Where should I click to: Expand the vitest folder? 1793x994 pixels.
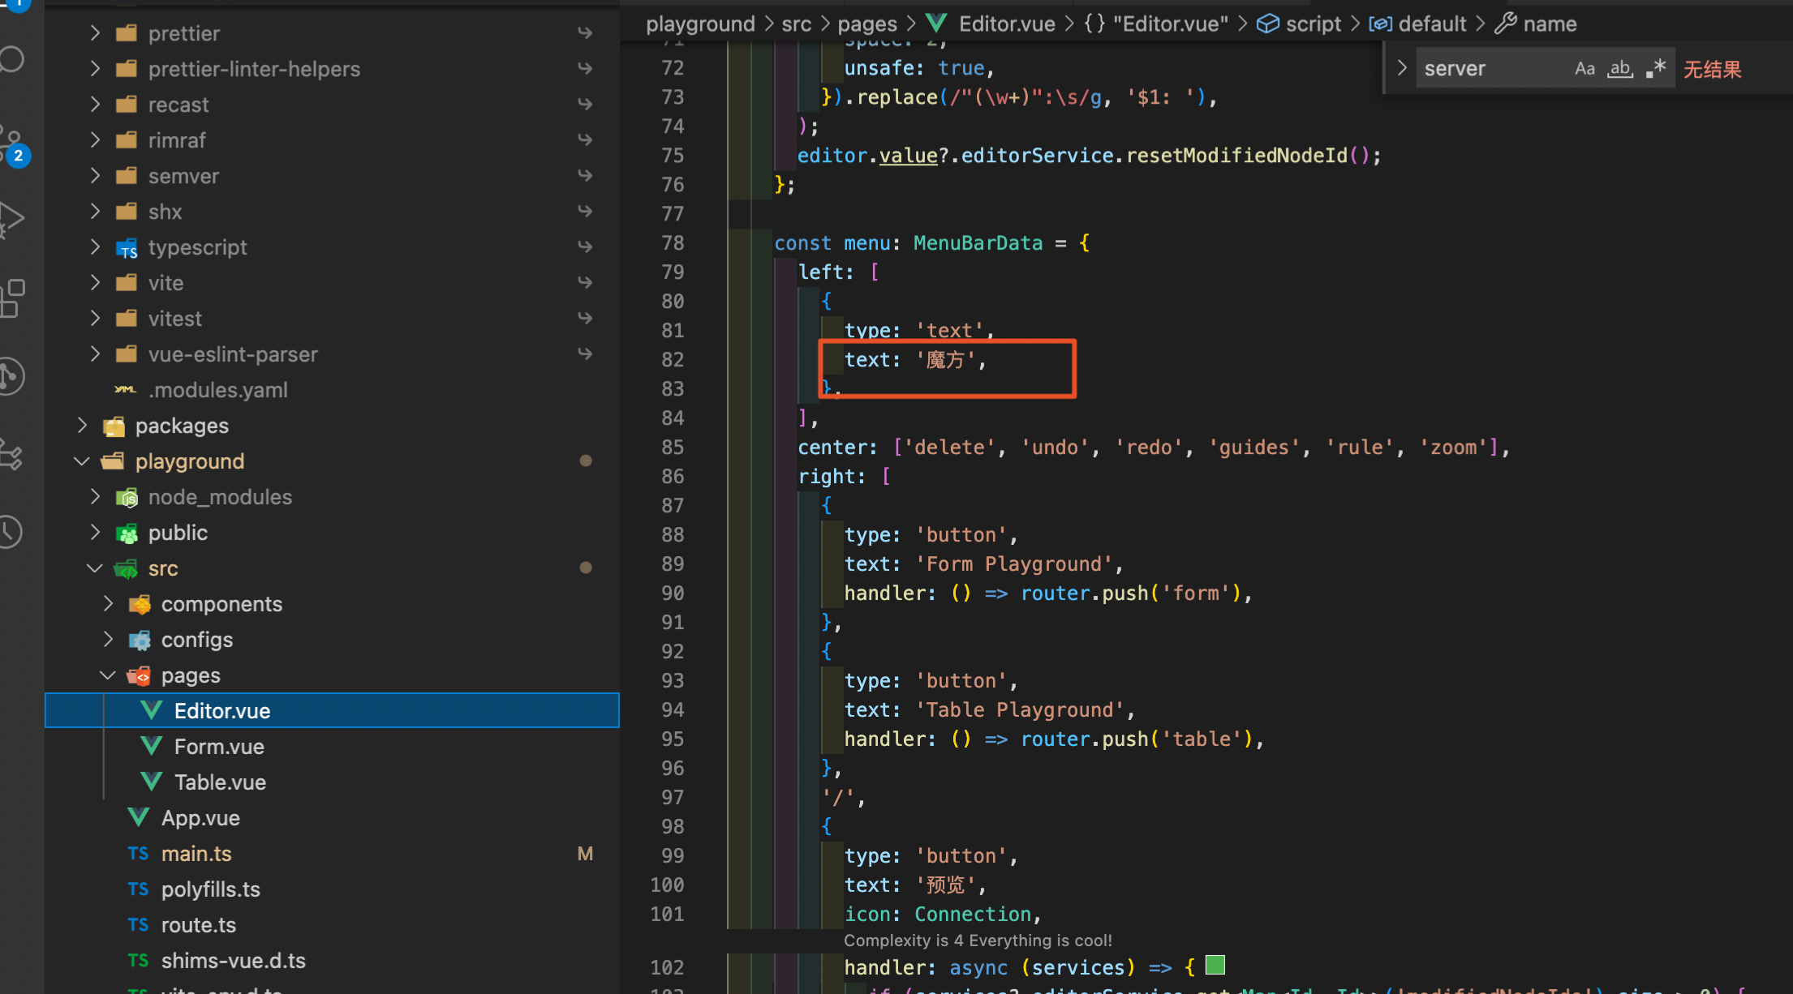click(95, 319)
